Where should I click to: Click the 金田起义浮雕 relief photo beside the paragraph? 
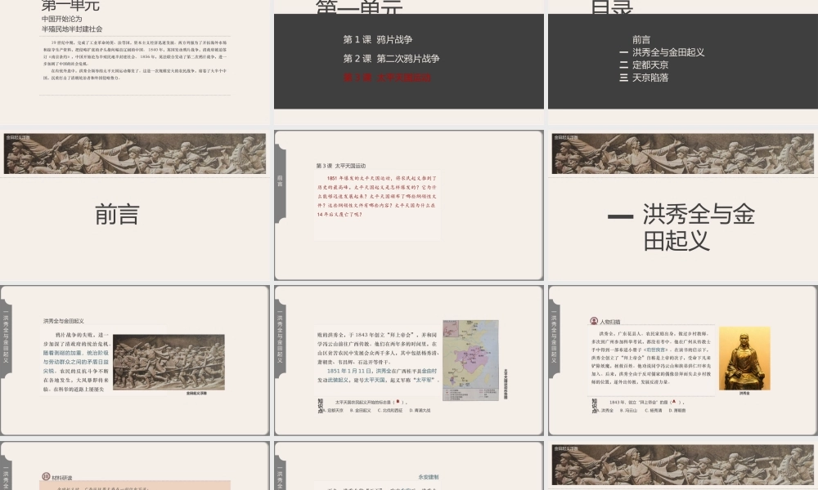[169, 363]
